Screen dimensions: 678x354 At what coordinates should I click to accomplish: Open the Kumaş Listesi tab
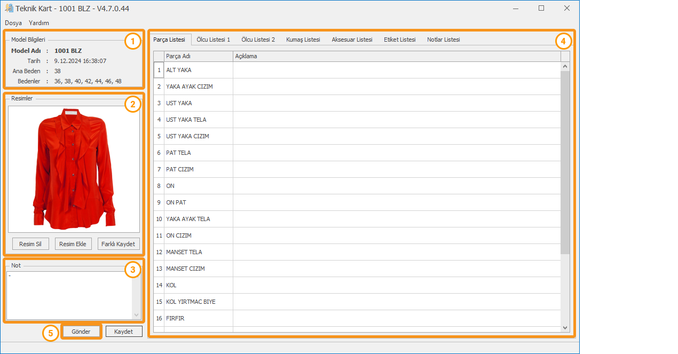point(303,40)
